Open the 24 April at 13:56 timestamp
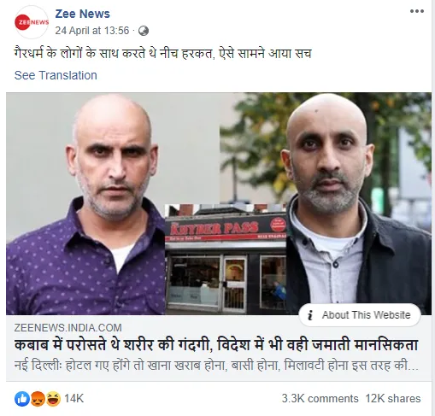The image size is (435, 416). pos(92,31)
